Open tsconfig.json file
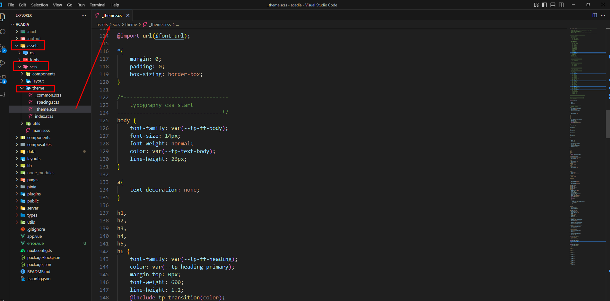 tap(50, 279)
